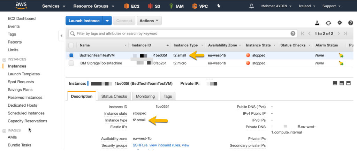357x152 pixels.
Task: Open the VPC shortcut in top bar
Action: pyautogui.click(x=200, y=6)
